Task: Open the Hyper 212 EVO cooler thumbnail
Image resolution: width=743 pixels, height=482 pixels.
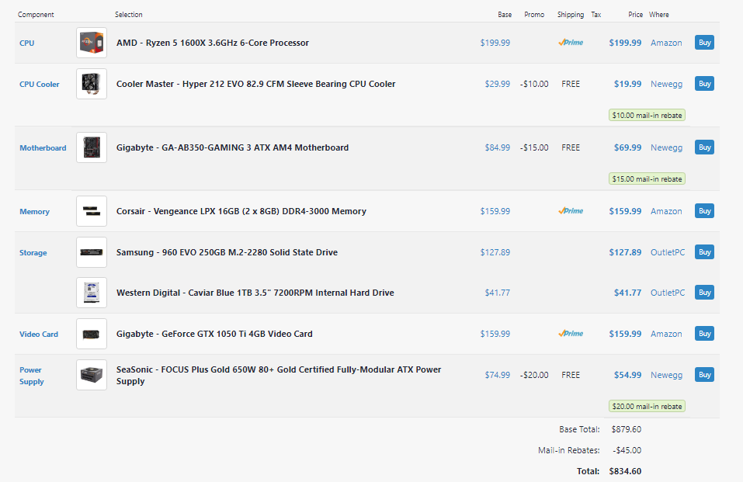Action: click(x=92, y=84)
